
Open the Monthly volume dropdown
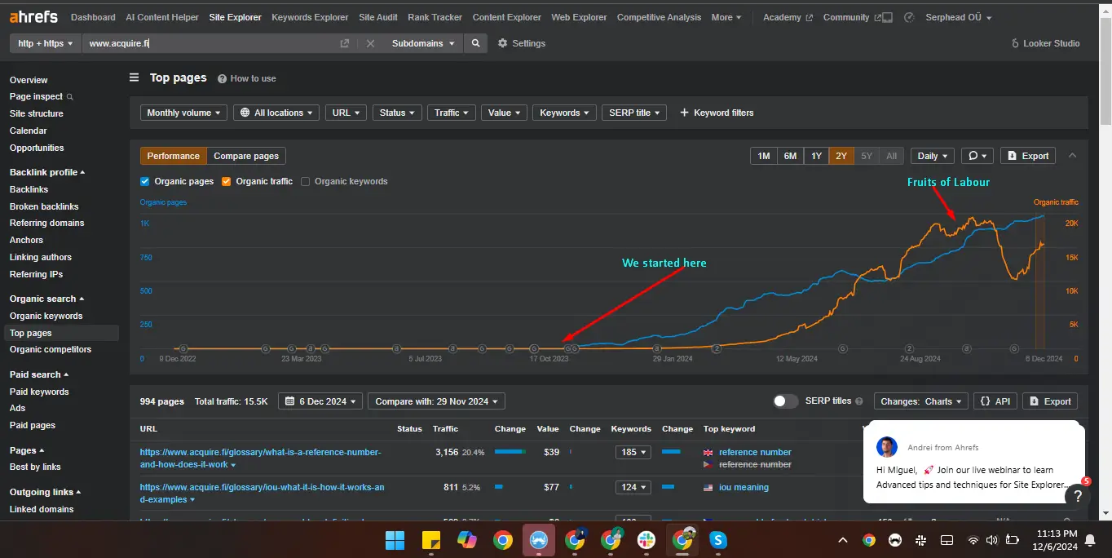[183, 113]
